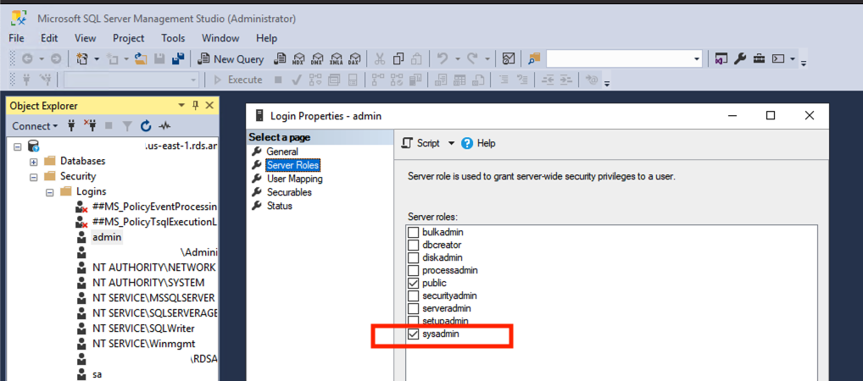This screenshot has height=381, width=863.
Task: Select the admin login in the tree
Action: [x=107, y=237]
